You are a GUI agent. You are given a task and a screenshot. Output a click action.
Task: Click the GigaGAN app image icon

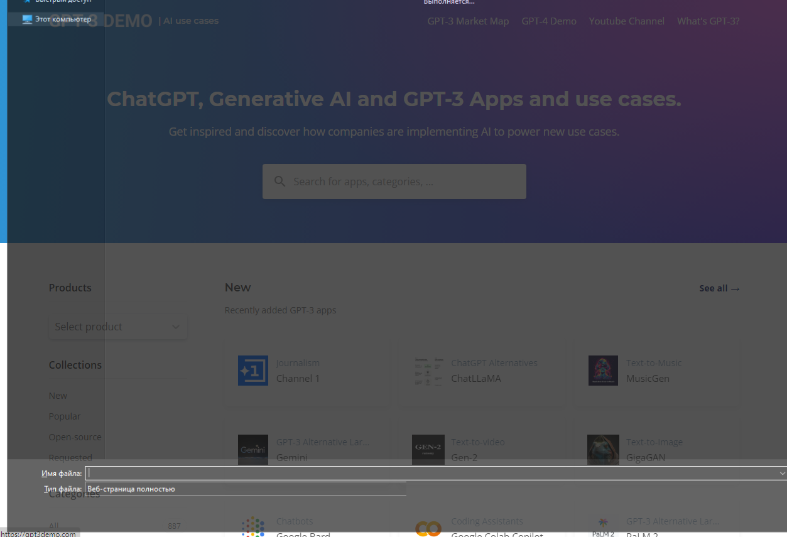[x=603, y=449]
